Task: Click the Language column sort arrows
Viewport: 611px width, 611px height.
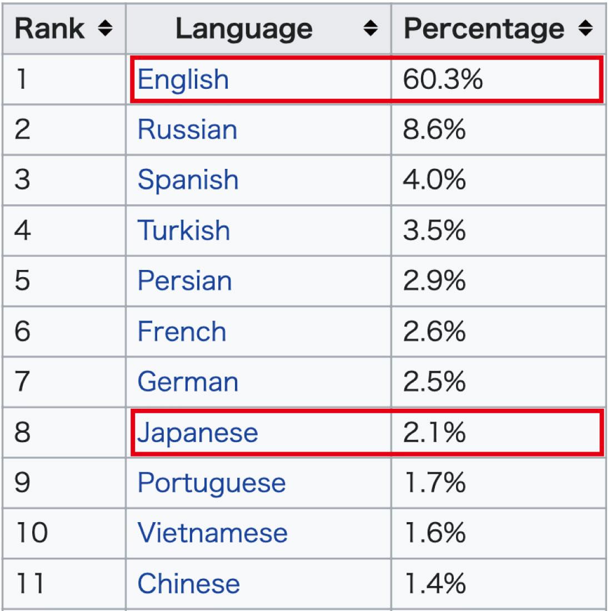Action: coord(370,29)
